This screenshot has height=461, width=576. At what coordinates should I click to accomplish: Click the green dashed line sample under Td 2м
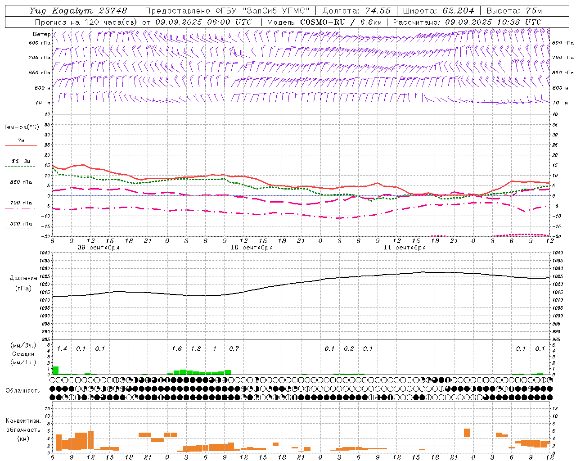click(21, 167)
